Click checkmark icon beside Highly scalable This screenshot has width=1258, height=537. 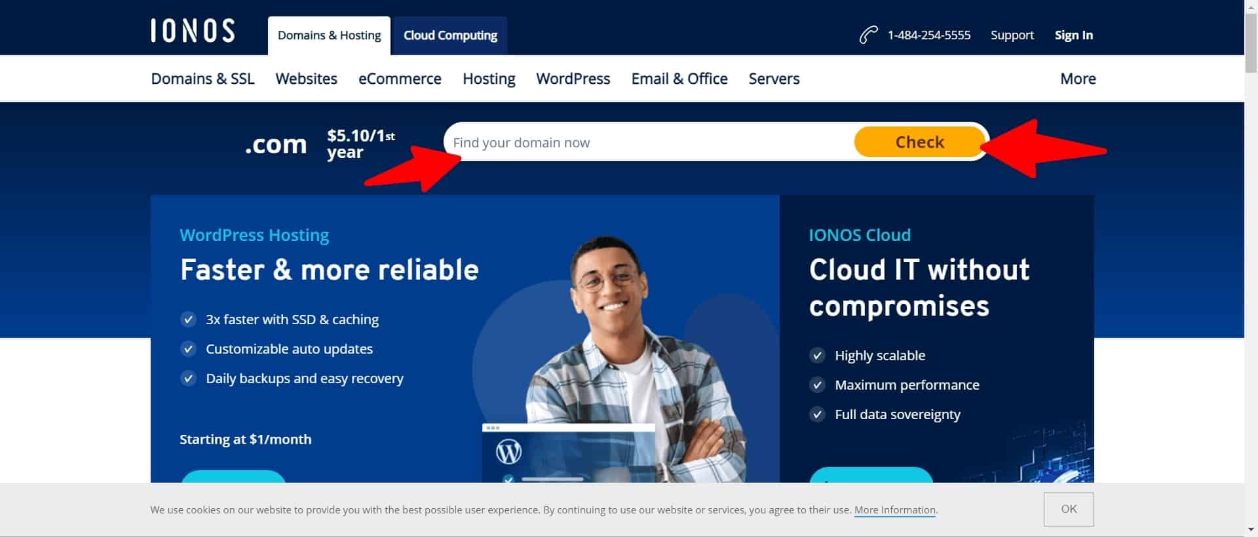pos(817,356)
